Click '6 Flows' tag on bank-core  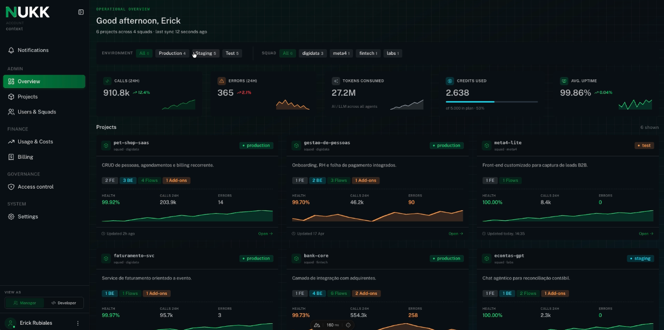coord(339,293)
